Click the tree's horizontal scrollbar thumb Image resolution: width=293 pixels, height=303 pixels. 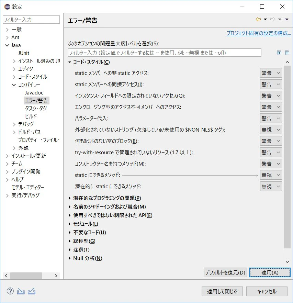pos(26,276)
